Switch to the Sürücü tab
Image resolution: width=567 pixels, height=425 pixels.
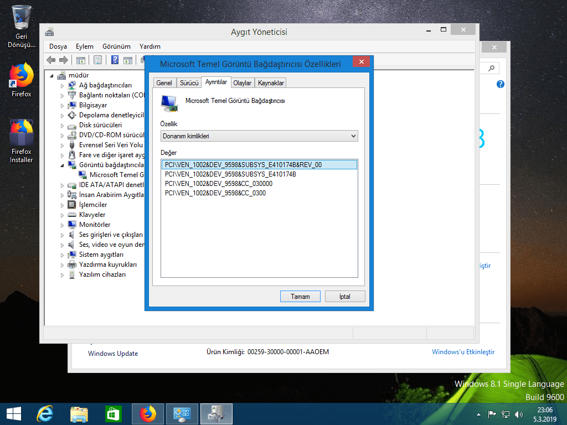[x=189, y=83]
